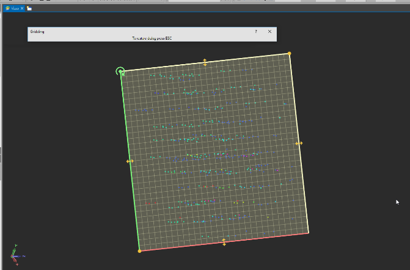Click the center of the gridded area
Screen dimensions: 410x270
point(214,152)
